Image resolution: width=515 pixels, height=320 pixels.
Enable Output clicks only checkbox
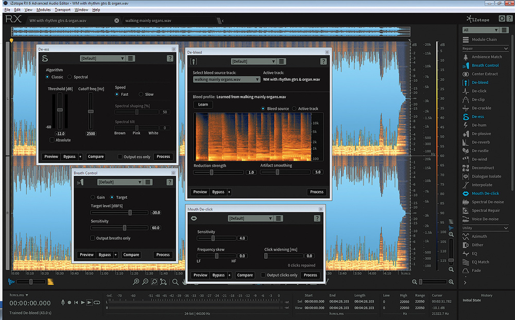tap(263, 275)
